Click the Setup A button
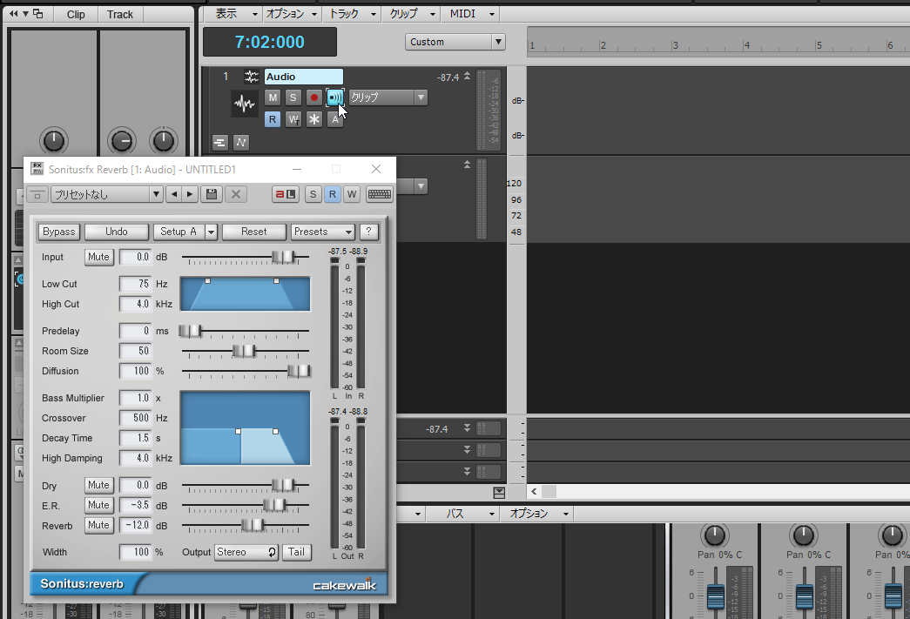The width and height of the screenshot is (910, 619). (x=179, y=232)
